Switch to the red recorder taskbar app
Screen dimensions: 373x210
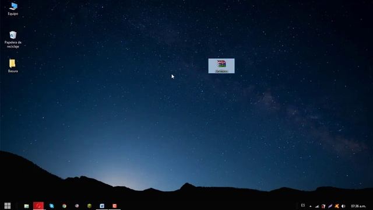(x=115, y=206)
